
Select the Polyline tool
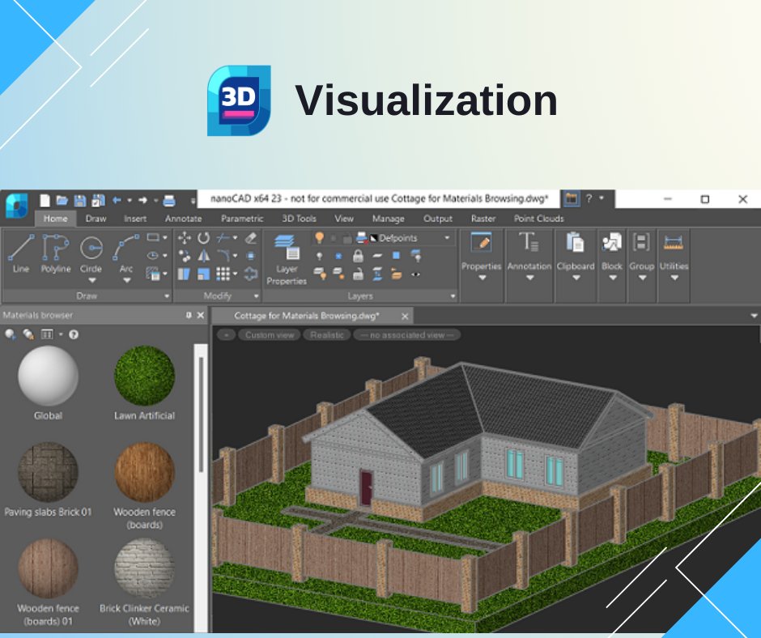pos(55,253)
